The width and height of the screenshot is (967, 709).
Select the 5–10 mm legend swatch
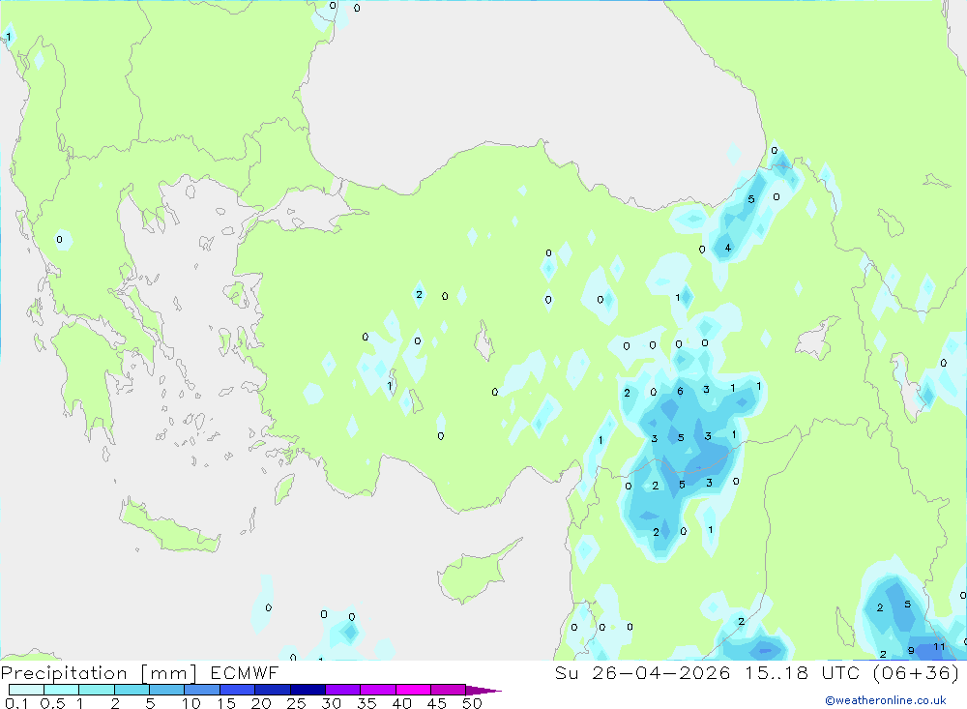pos(167,690)
